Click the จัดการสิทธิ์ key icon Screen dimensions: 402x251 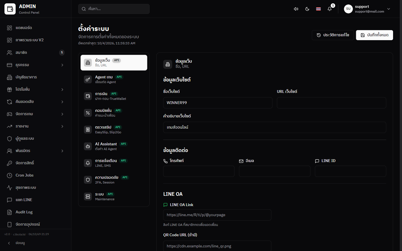pos(9,163)
